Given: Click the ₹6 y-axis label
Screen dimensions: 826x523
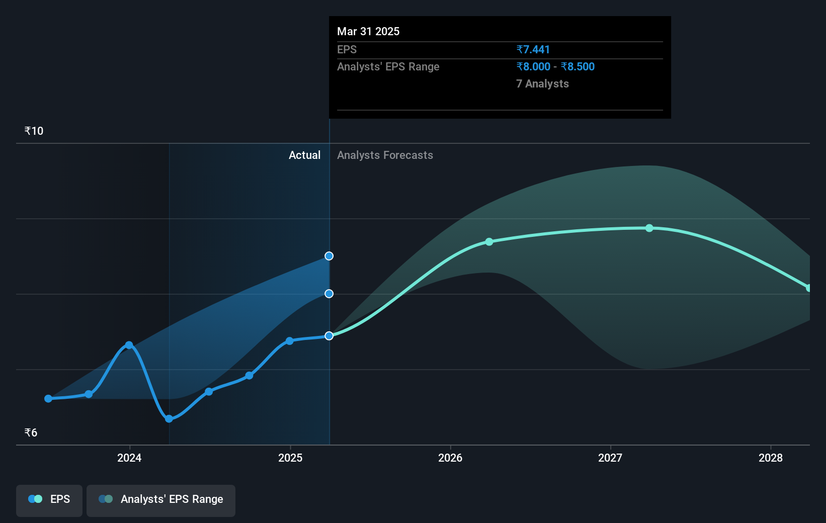Looking at the screenshot, I should (31, 433).
